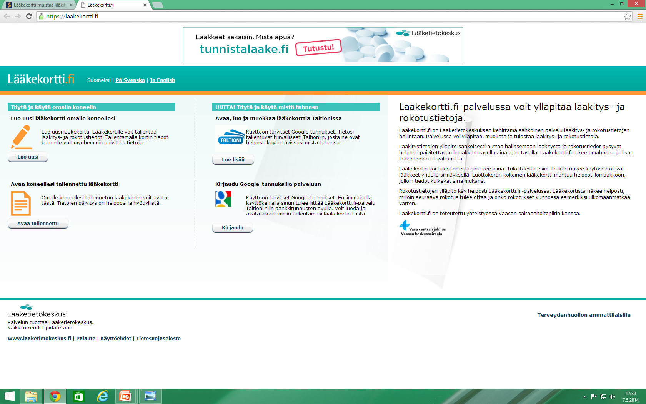Click 'Lääkkeet sekaisin. Mistä apua?' banner text
646x404 pixels.
click(245, 37)
